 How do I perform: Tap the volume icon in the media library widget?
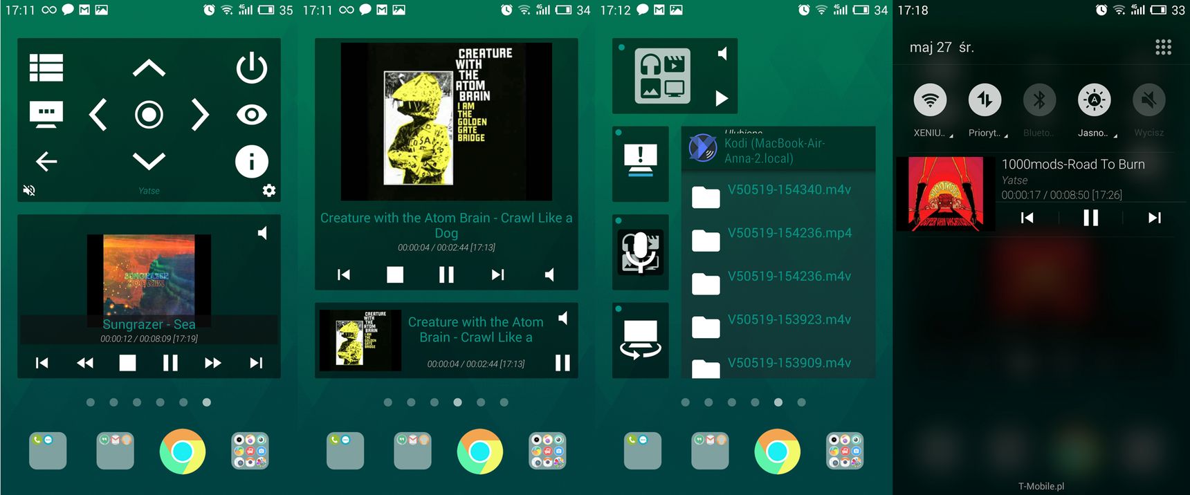pyautogui.click(x=722, y=54)
